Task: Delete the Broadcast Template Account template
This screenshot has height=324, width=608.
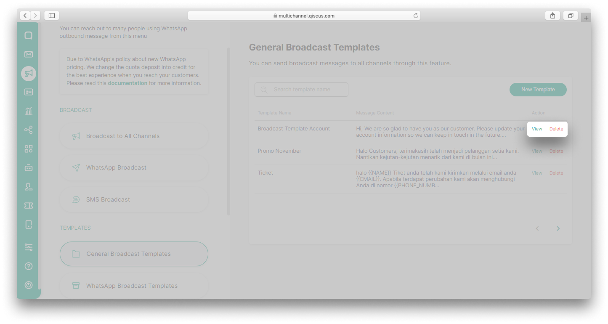Action: [x=556, y=129]
